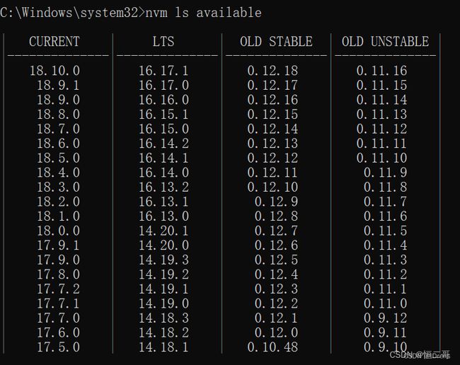Click version 17.9.0 entry

(58, 260)
